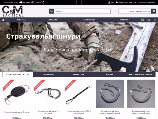Visit the YouTube channel icon

(x=155, y=20)
